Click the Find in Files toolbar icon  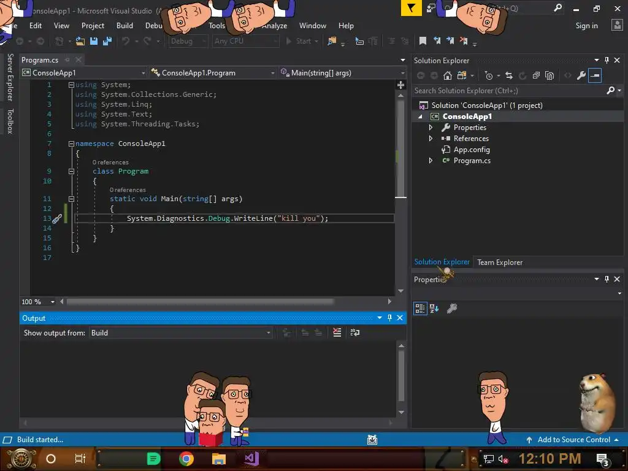(x=332, y=41)
